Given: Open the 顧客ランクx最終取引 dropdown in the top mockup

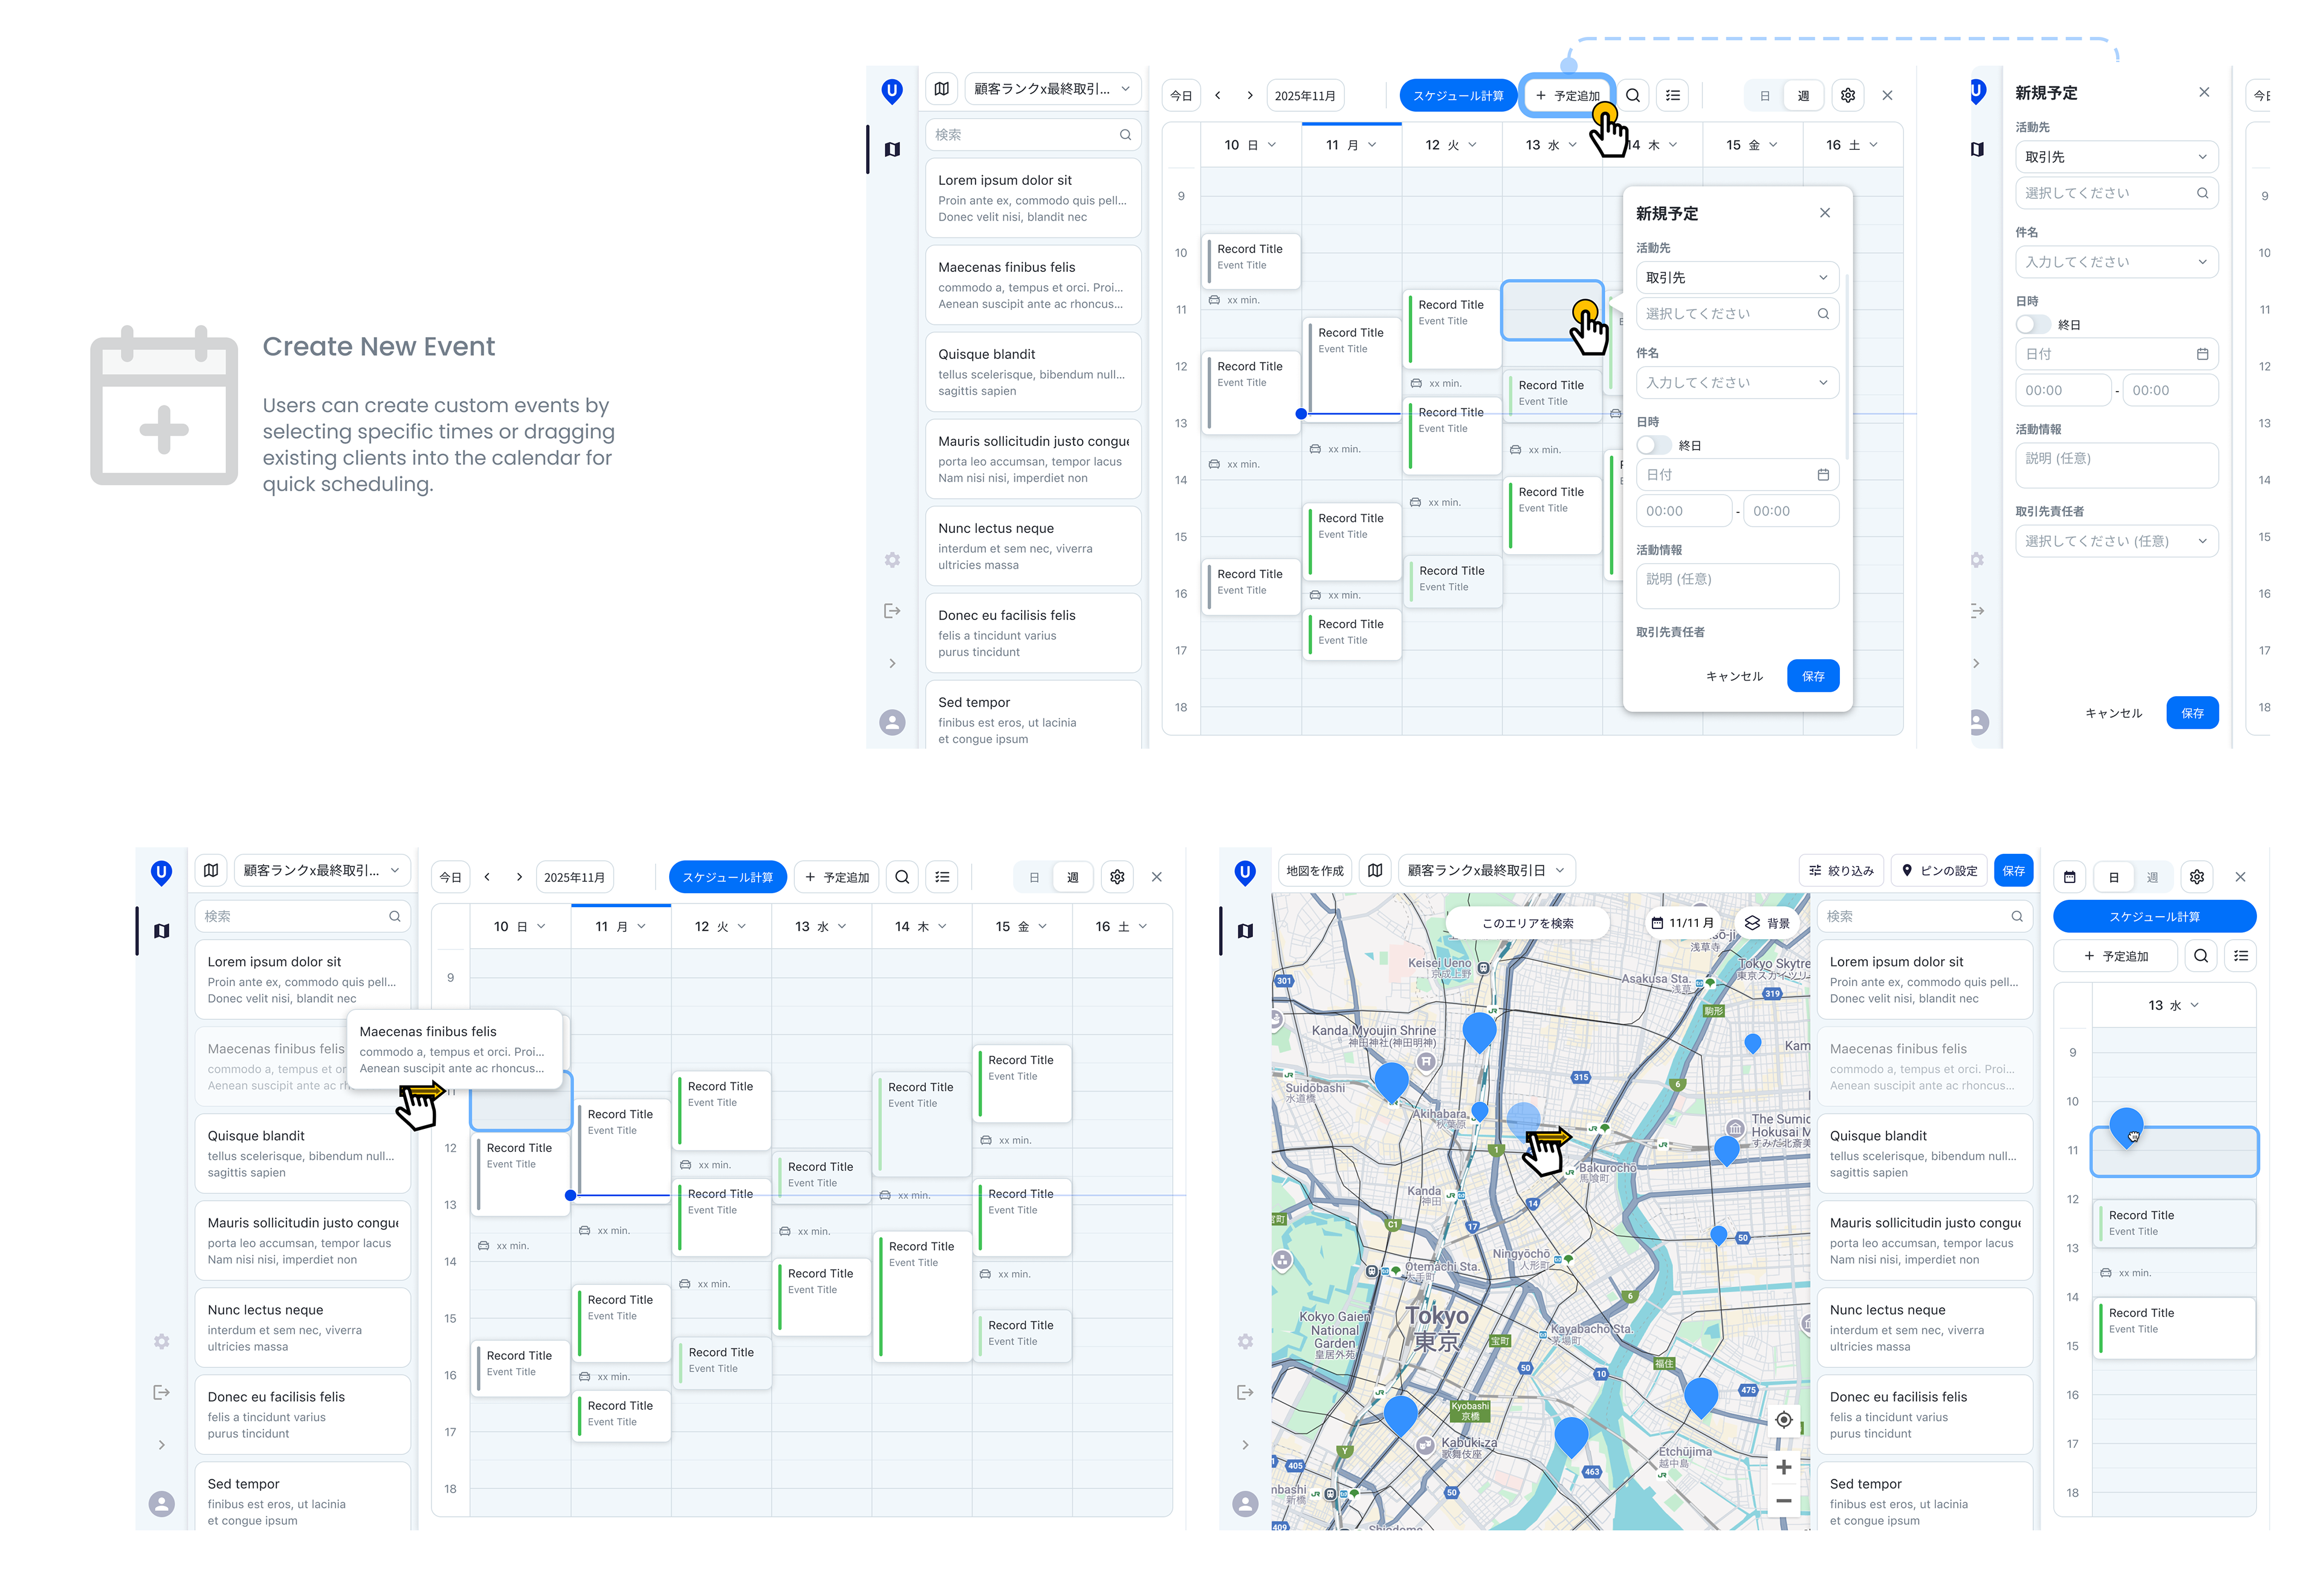Looking at the screenshot, I should point(1052,89).
